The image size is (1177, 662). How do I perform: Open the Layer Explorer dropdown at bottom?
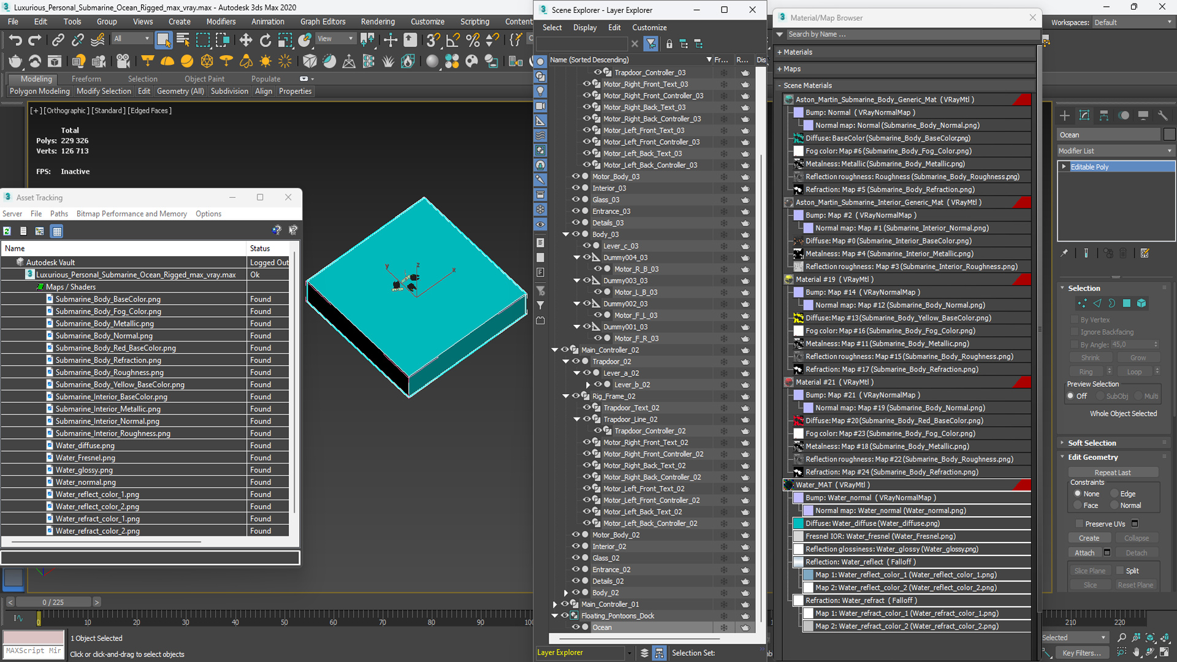coord(629,653)
